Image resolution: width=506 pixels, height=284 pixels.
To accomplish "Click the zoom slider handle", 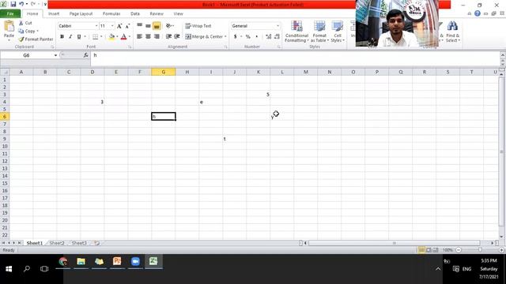I will point(480,250).
